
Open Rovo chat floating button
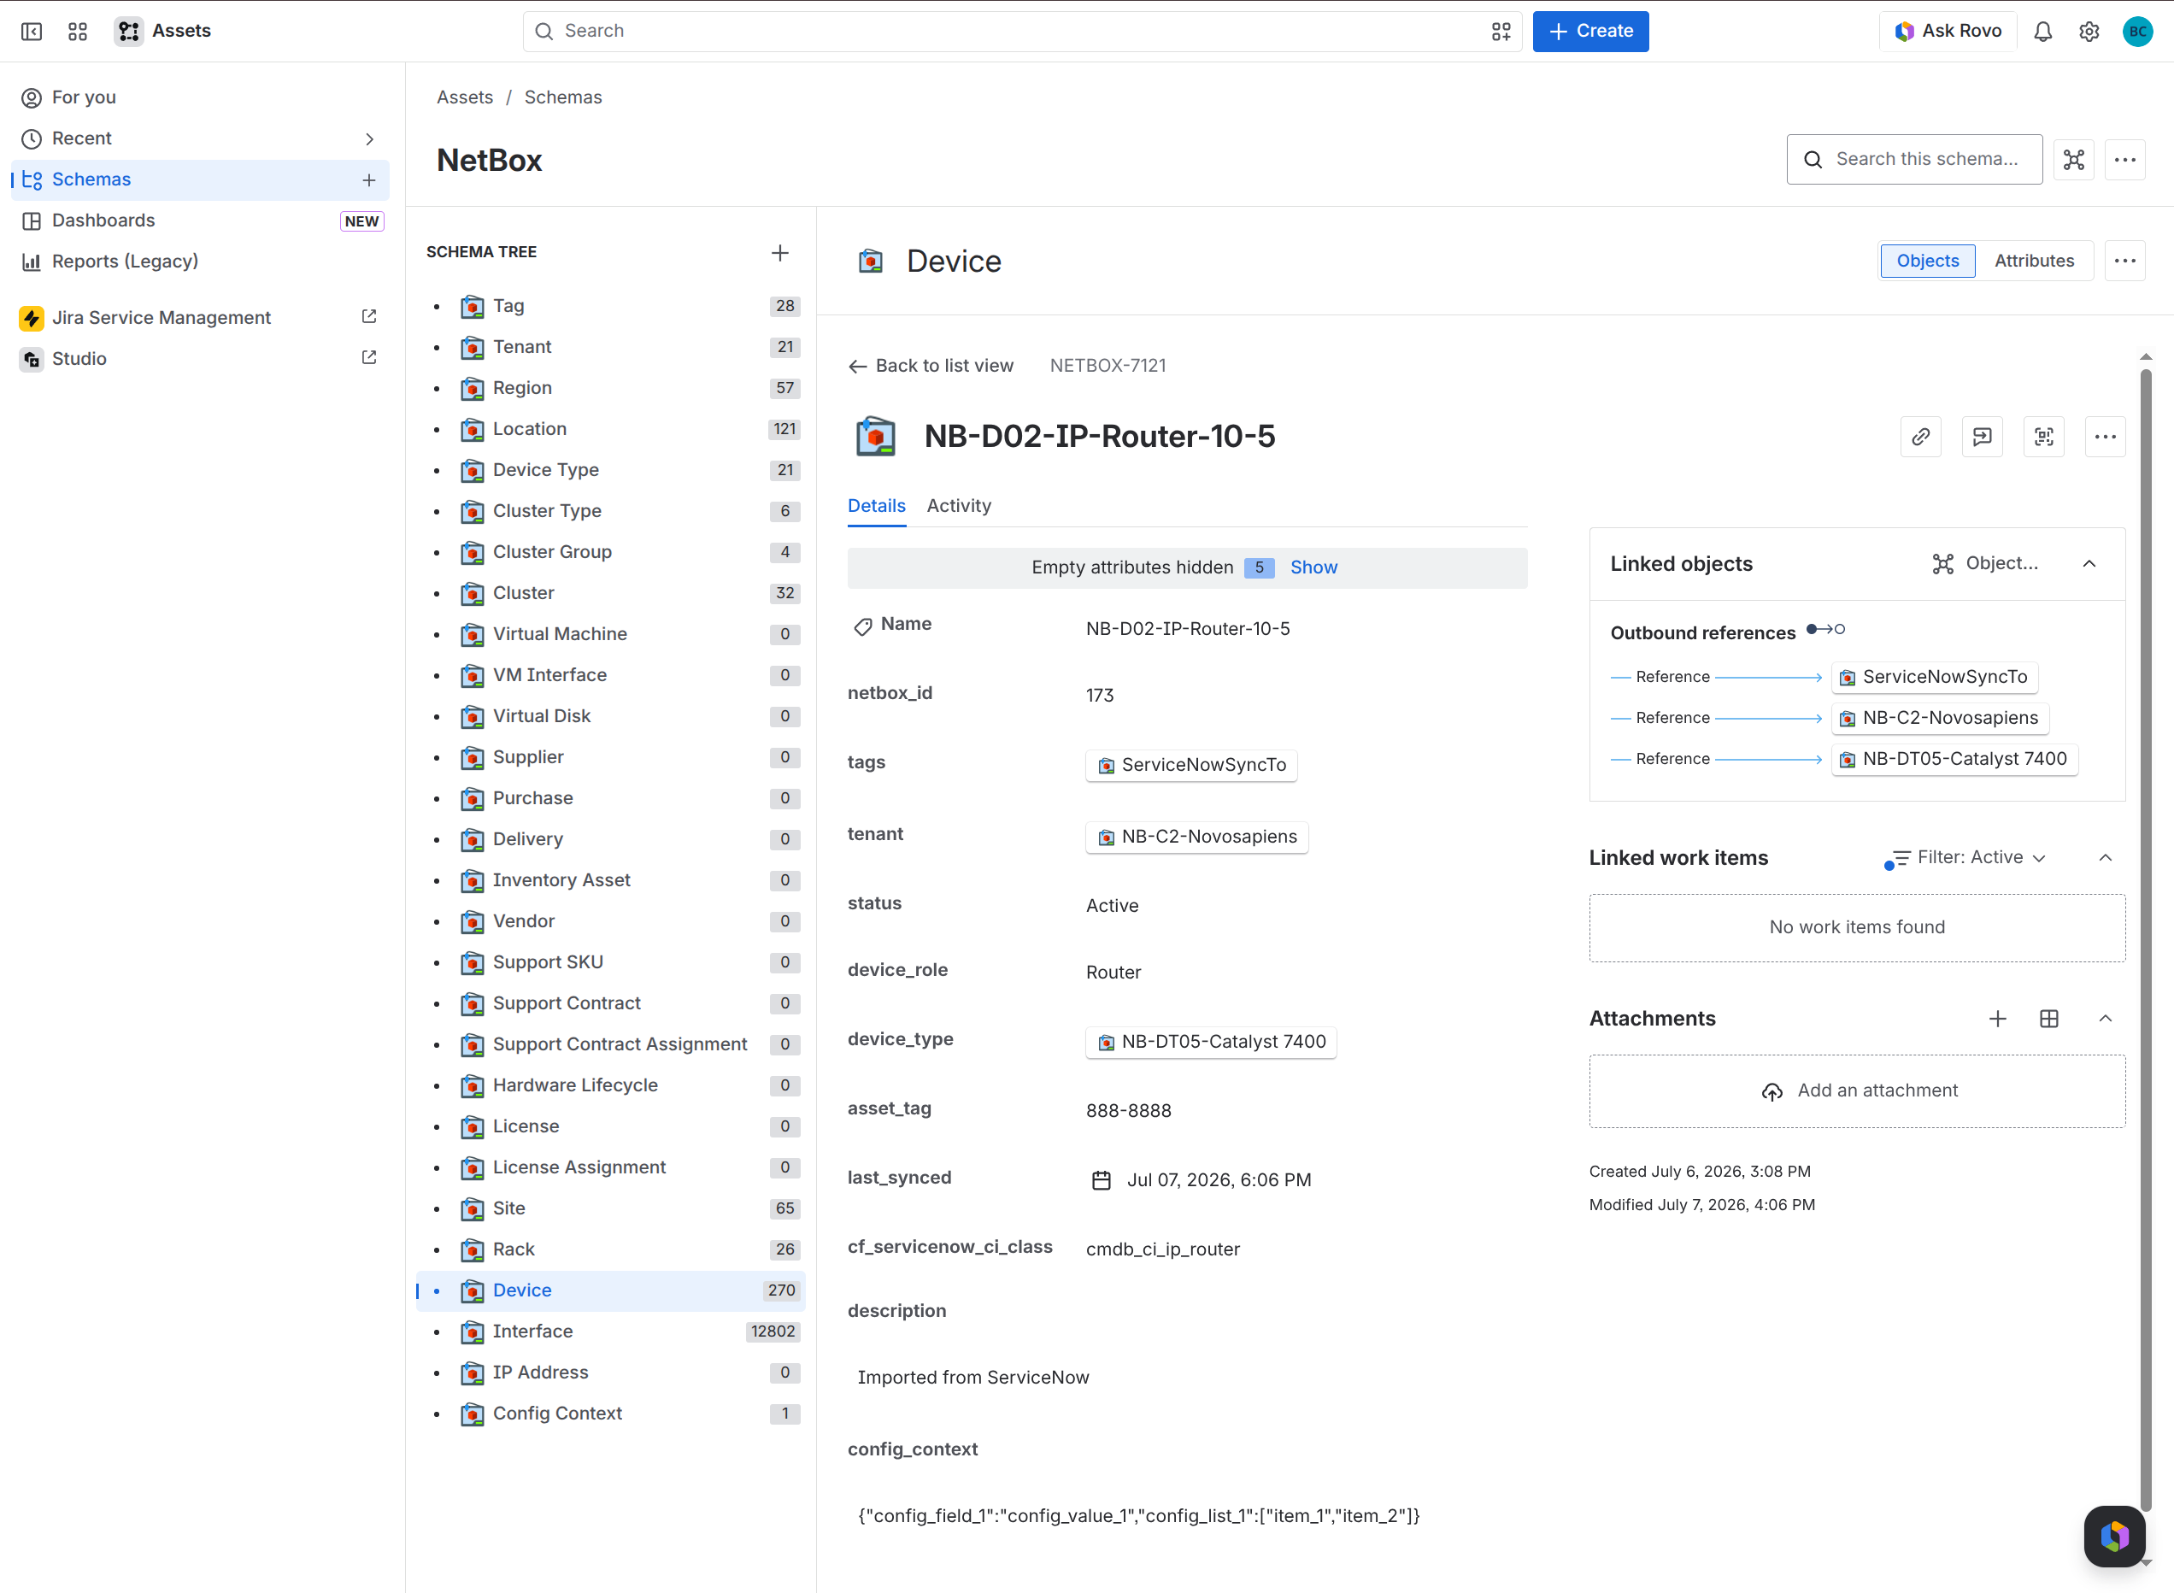click(2114, 1536)
